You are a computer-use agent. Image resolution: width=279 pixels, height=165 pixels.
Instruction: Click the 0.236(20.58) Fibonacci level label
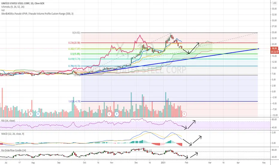[x=74, y=43]
